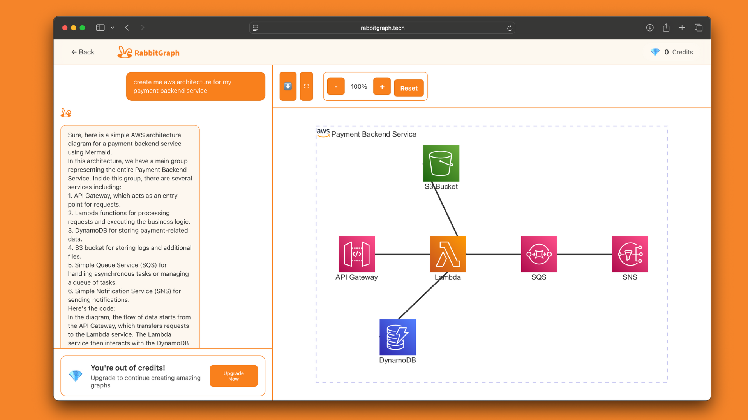Click the DynamoDB node icon
This screenshot has height=420, width=748.
click(397, 337)
